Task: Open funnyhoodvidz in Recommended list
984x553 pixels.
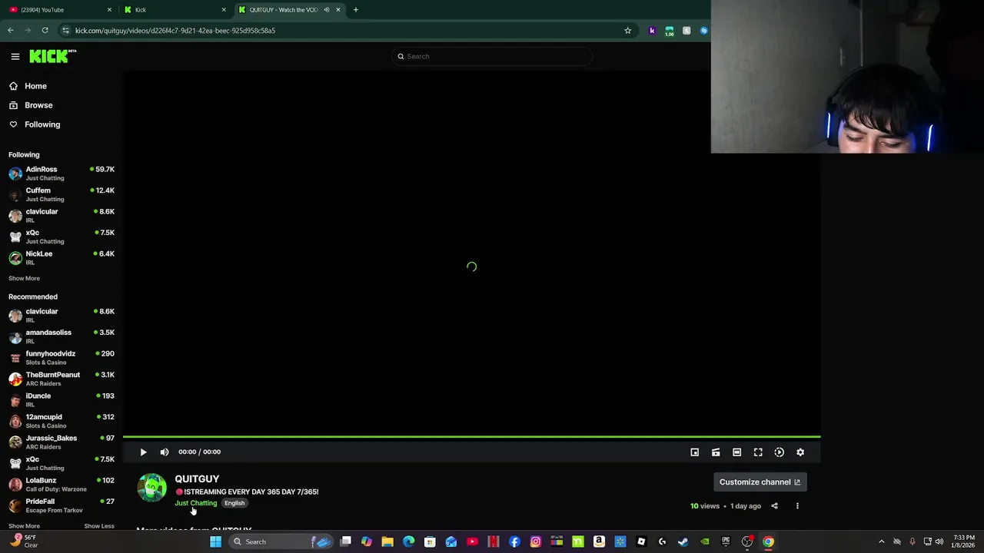Action: point(61,358)
